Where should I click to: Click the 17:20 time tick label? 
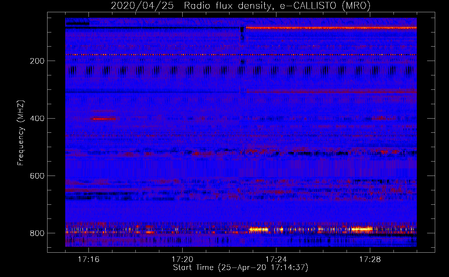point(182,260)
